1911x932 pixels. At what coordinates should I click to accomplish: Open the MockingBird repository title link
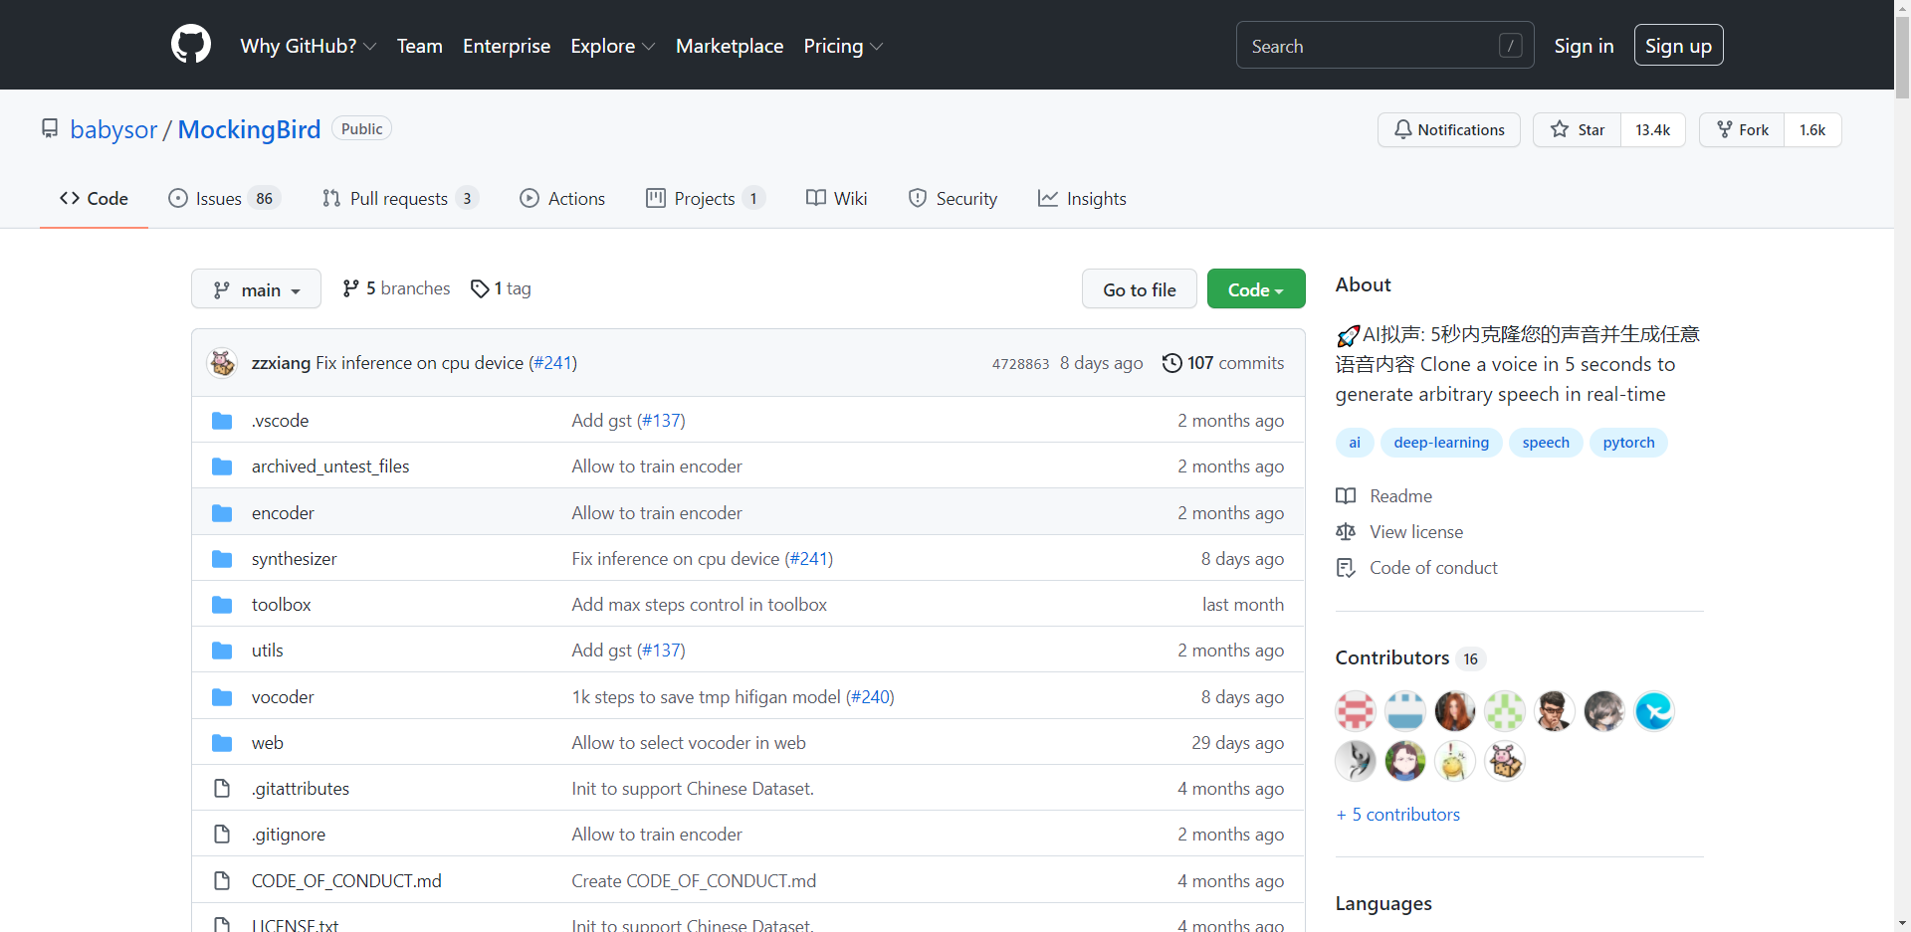(249, 129)
